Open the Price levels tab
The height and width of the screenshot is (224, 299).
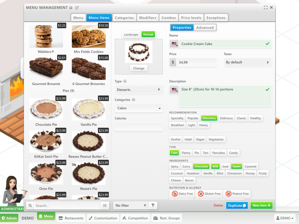click(x=191, y=18)
